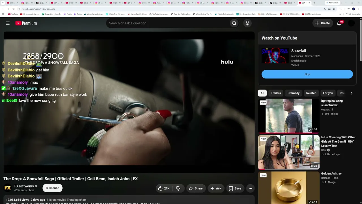Save the video to a playlist

tap(235, 188)
